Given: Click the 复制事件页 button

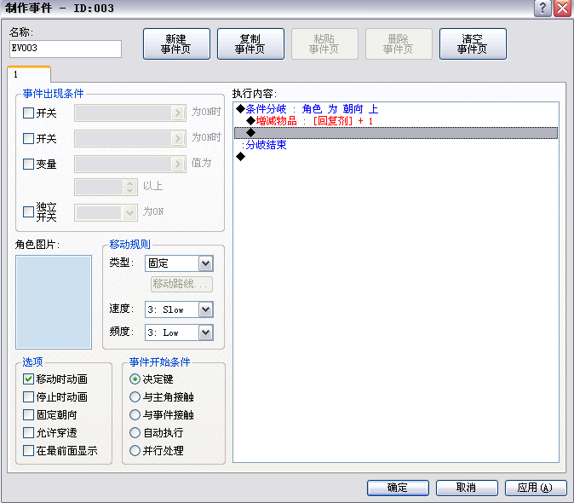Looking at the screenshot, I should (250, 44).
